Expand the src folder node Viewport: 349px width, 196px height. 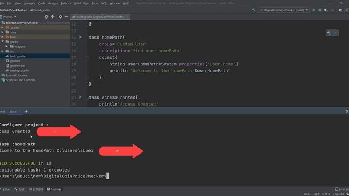click(2, 51)
